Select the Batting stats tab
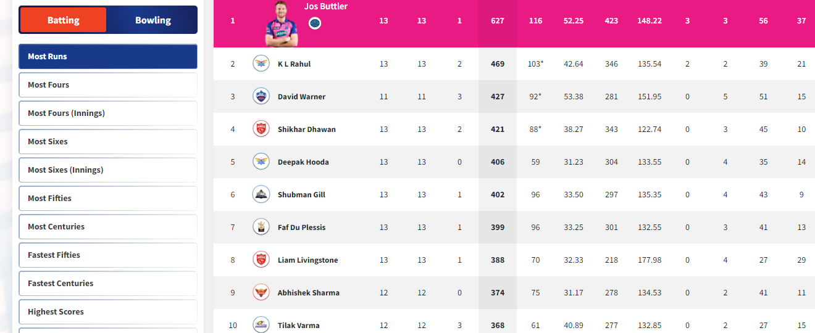815x333 pixels. pyautogui.click(x=63, y=20)
